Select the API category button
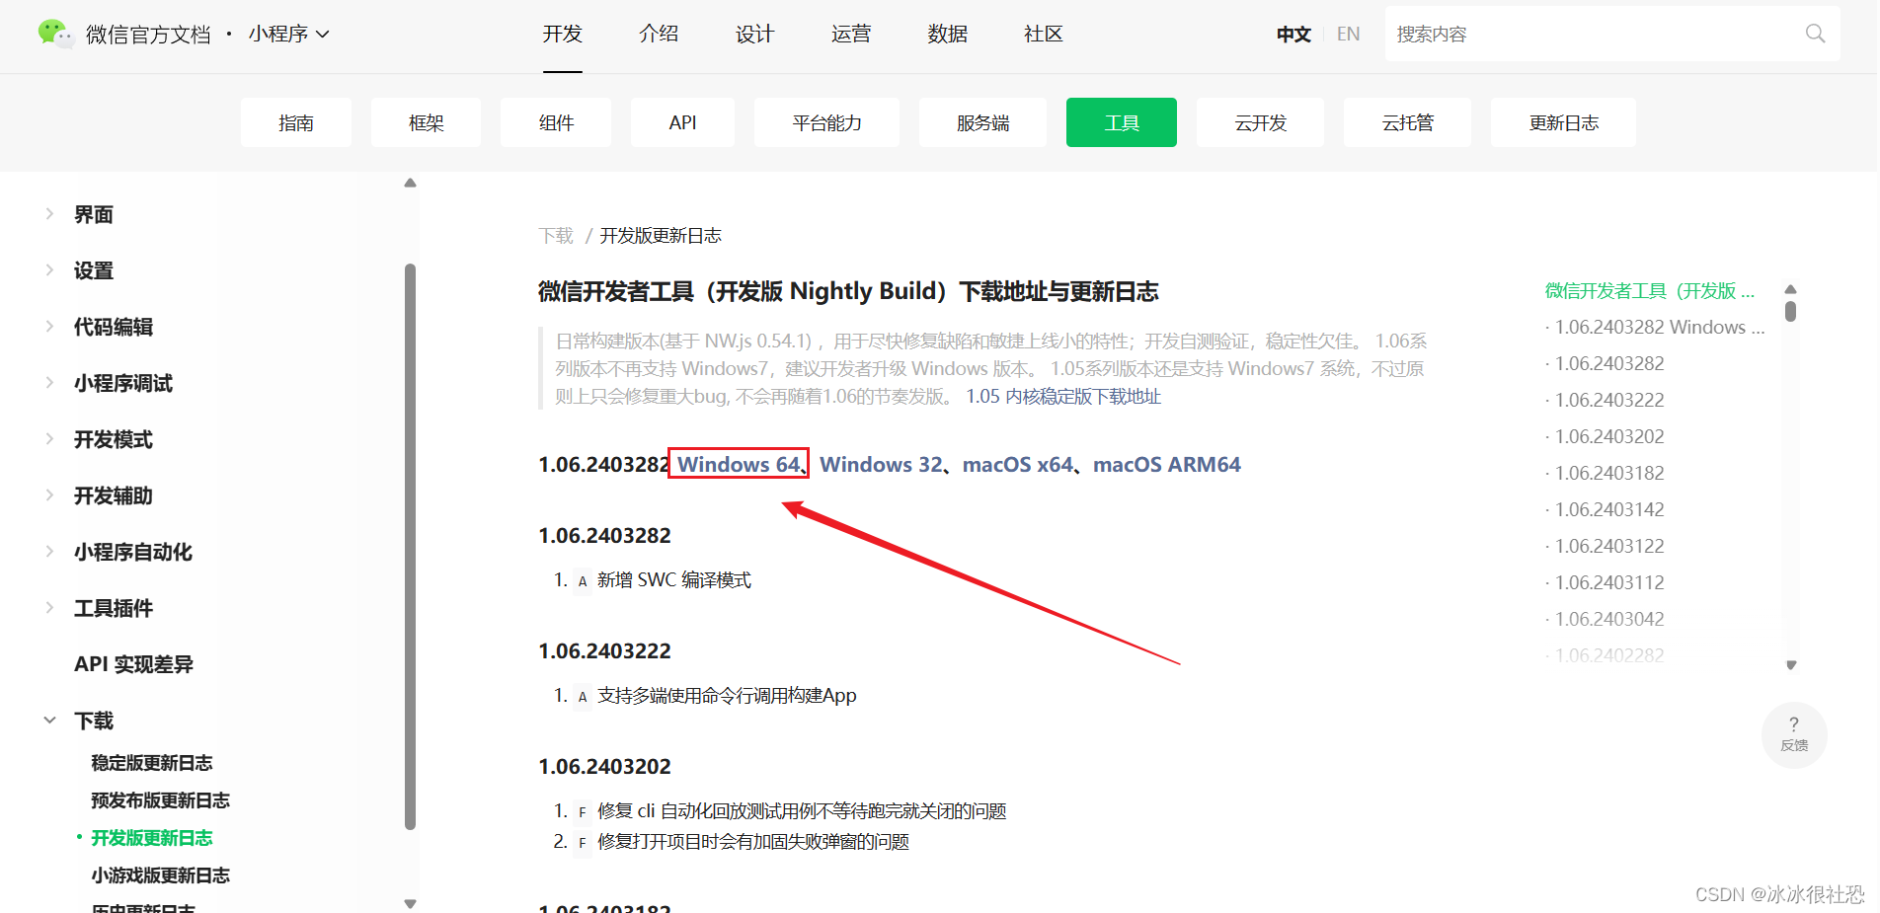The width and height of the screenshot is (1880, 913). point(682,122)
